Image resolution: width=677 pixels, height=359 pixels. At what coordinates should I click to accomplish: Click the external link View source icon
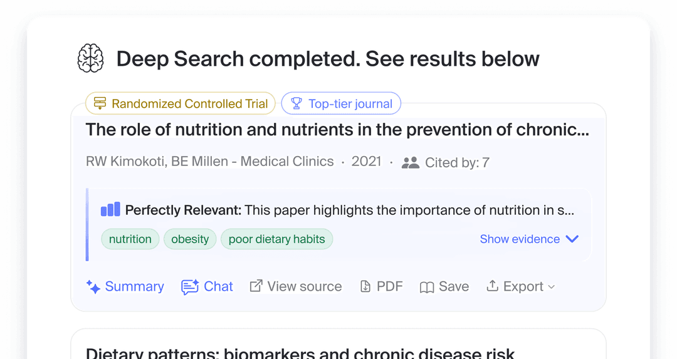pyautogui.click(x=256, y=286)
